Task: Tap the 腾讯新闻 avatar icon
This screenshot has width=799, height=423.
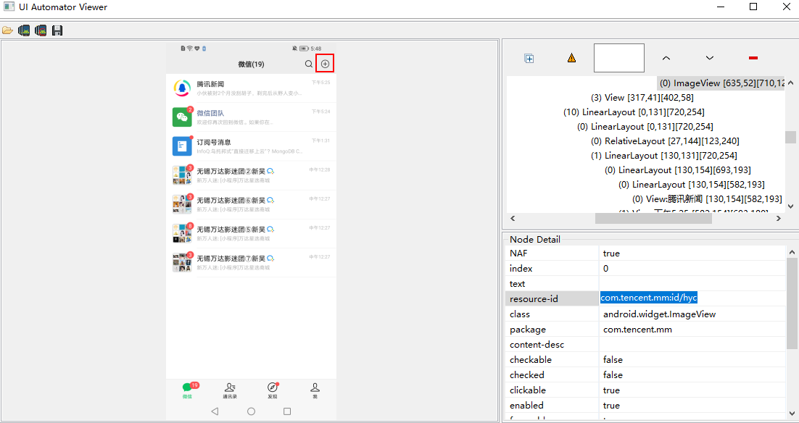Action: [182, 88]
